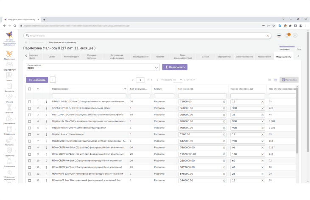Check row 1 BRANOLIND checkbox
310x200 pixels.
coord(29,101)
